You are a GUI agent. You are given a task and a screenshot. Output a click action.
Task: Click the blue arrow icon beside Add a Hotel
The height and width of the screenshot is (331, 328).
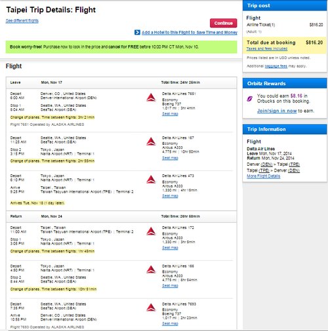pyautogui.click(x=137, y=32)
